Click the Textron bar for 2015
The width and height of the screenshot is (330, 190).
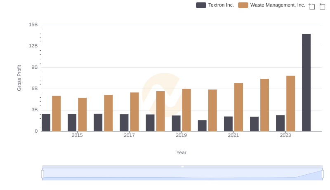pyautogui.click(x=72, y=123)
